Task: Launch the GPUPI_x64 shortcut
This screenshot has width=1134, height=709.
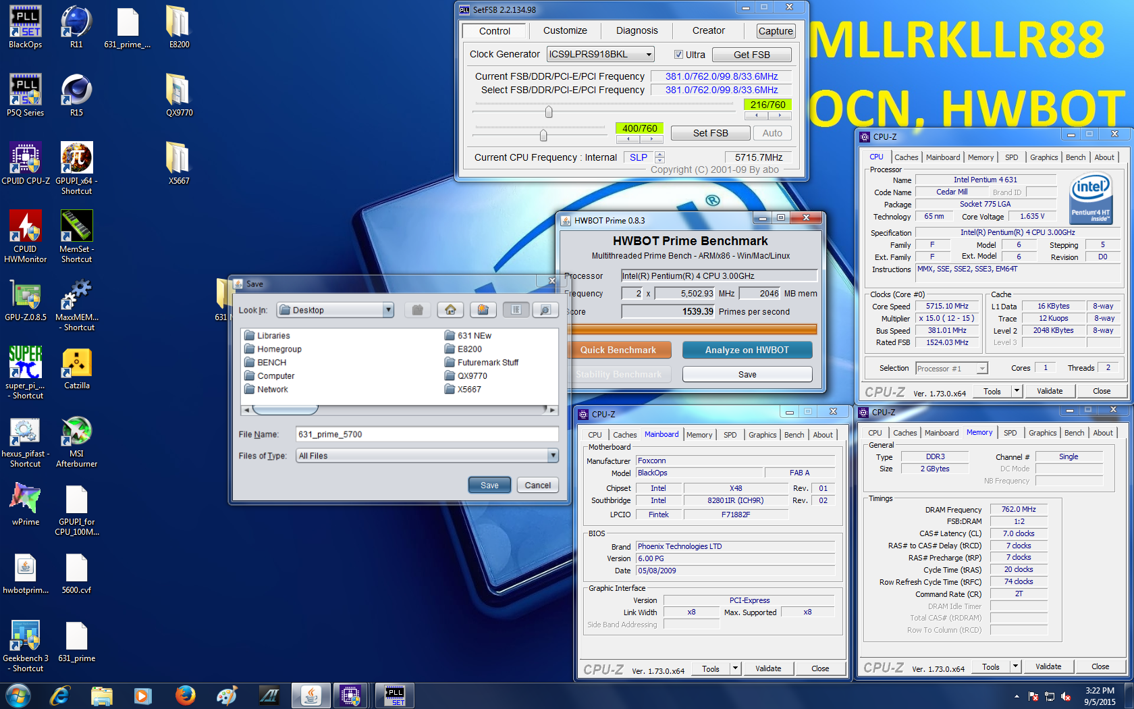Action: [76, 169]
